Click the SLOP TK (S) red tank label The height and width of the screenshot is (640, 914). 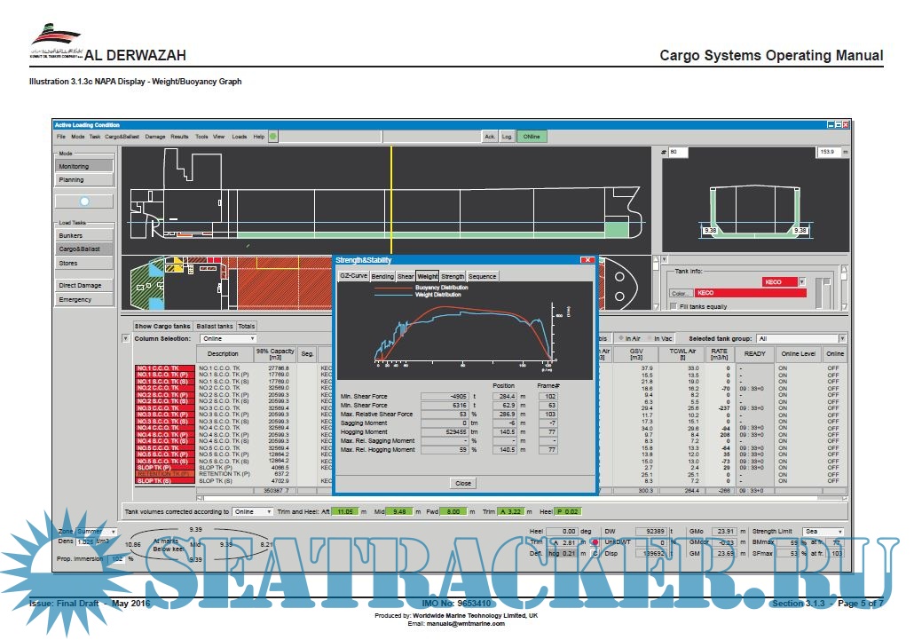tap(163, 481)
